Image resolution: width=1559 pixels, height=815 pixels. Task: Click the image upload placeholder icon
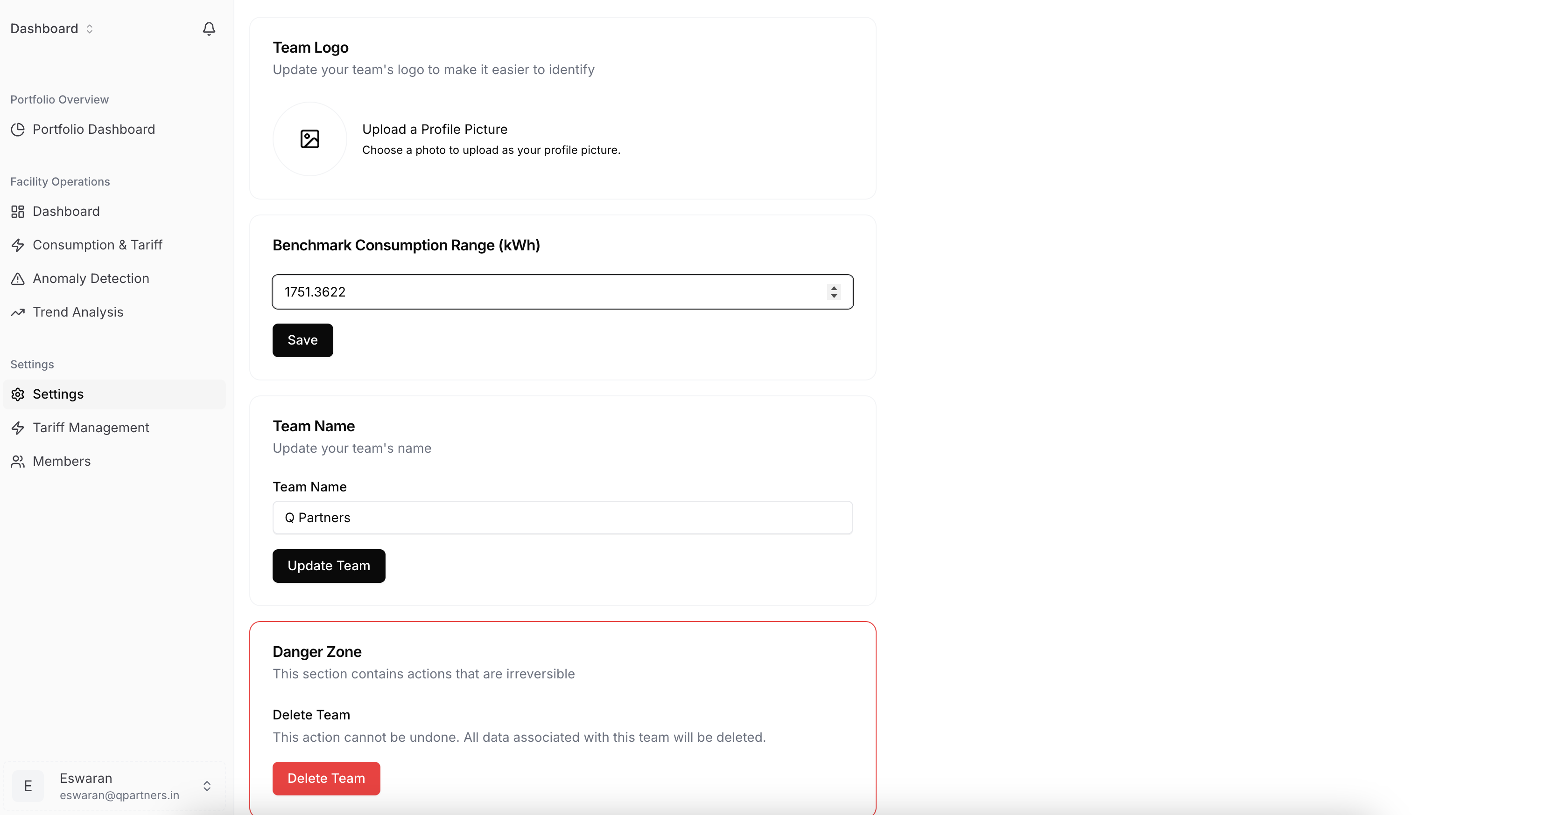coord(310,139)
